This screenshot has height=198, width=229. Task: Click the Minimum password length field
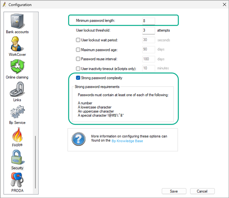click(x=148, y=21)
